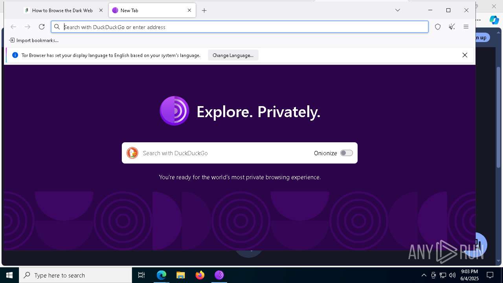Close the How to Browse the Dark Web tab
Image resolution: width=503 pixels, height=283 pixels.
[x=101, y=10]
